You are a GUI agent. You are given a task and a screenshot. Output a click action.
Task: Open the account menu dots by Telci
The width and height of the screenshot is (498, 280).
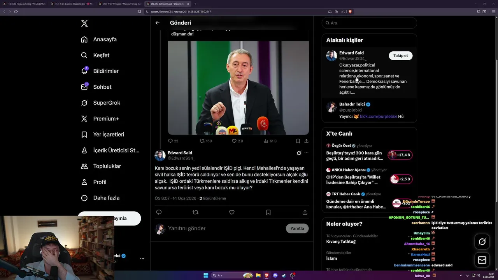point(142,259)
